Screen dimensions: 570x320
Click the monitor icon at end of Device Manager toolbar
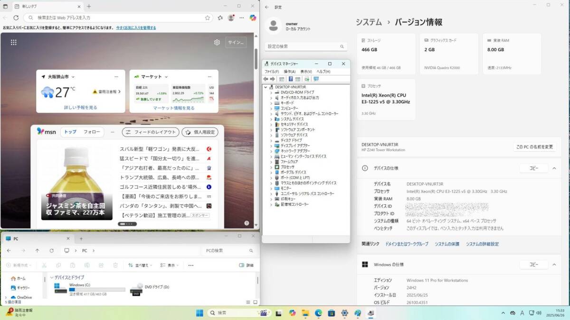pyautogui.click(x=316, y=79)
